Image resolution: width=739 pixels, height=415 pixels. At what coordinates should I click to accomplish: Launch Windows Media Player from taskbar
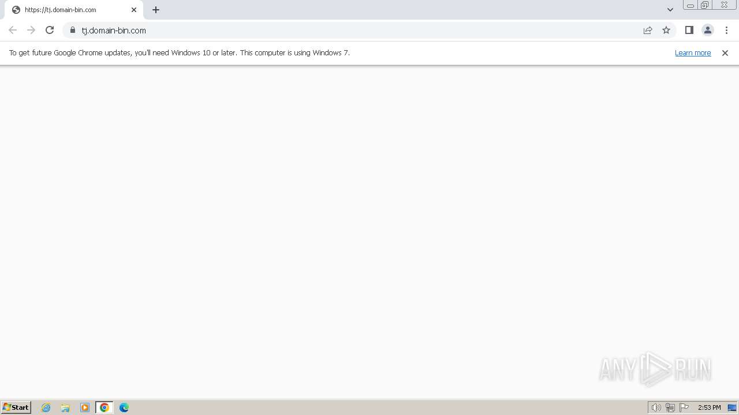coord(85,408)
